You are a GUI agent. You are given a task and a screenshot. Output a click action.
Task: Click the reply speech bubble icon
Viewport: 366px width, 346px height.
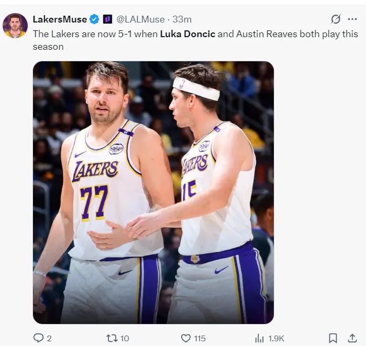point(38,338)
